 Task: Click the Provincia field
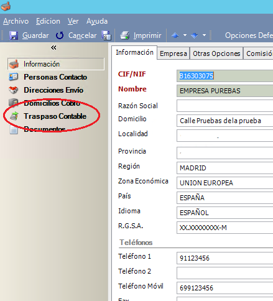pos(225,153)
